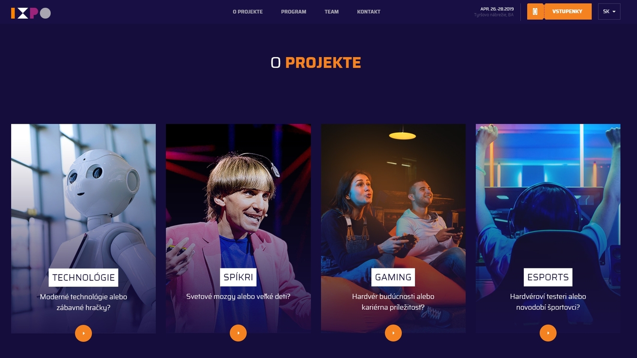Click the IXPO logo
The image size is (637, 358).
[31, 13]
